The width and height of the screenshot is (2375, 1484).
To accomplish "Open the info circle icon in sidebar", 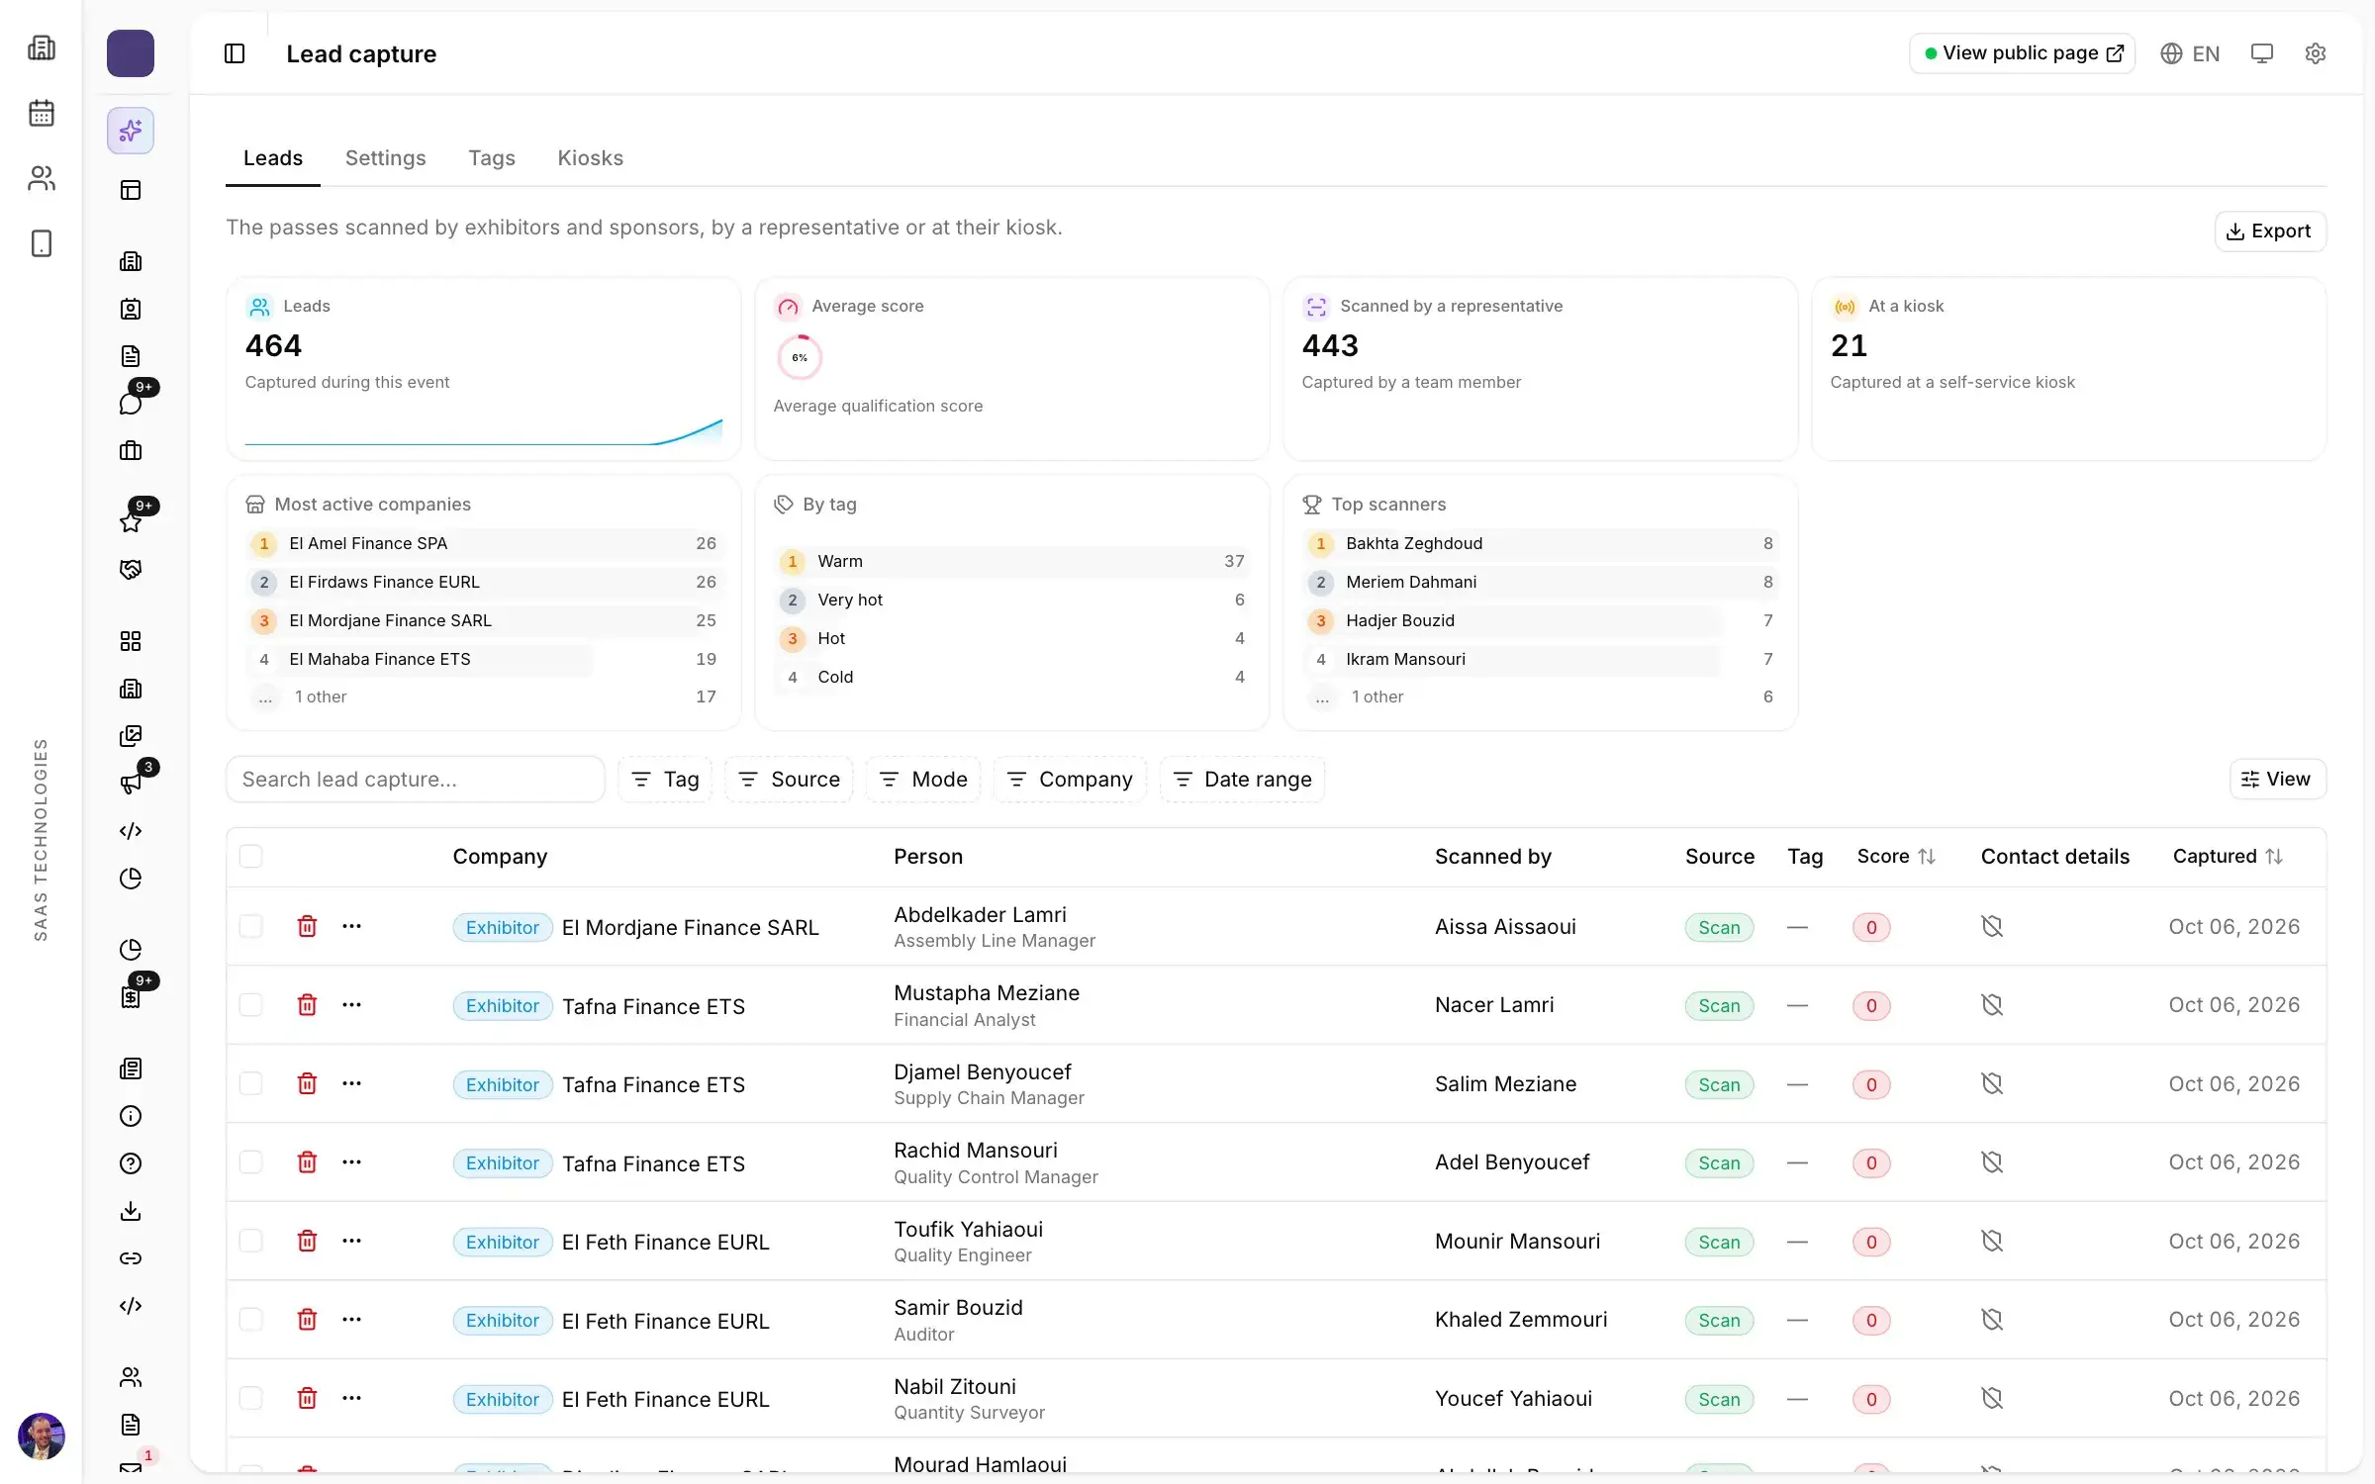I will (x=131, y=1116).
